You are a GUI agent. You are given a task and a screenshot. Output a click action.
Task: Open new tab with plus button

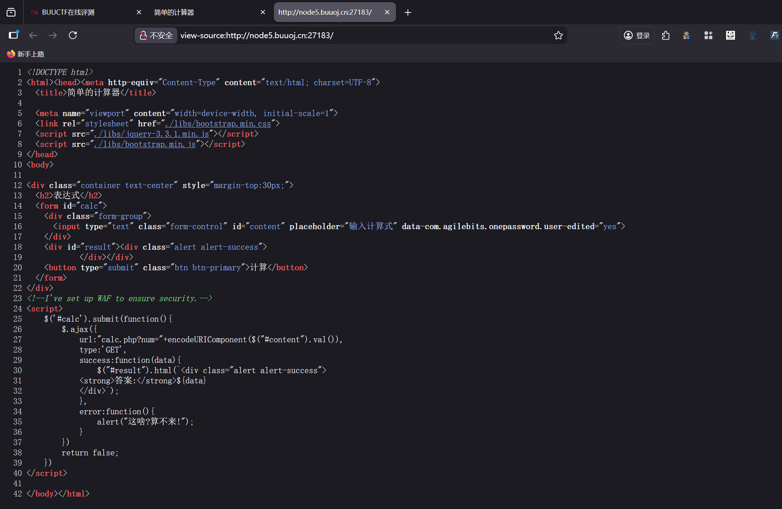click(408, 12)
